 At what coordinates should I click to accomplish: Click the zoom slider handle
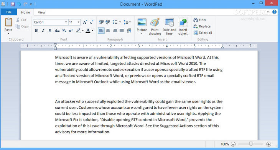pyautogui.click(x=251, y=144)
